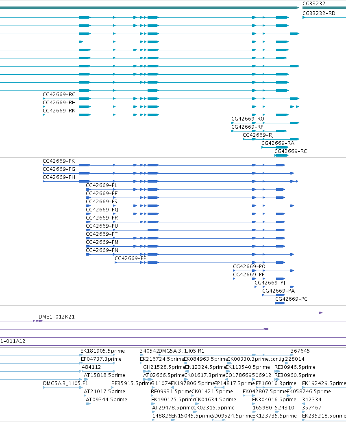
Task: Click the DMG5A3_1.I05.R1 label
Action: click(x=181, y=351)
